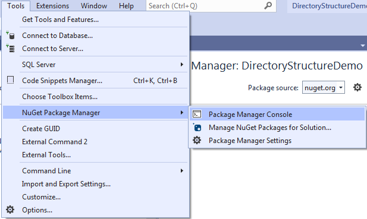Image resolution: width=367 pixels, height=219 pixels.
Task: Click the Code Snippets Manager icon
Action: 10,80
